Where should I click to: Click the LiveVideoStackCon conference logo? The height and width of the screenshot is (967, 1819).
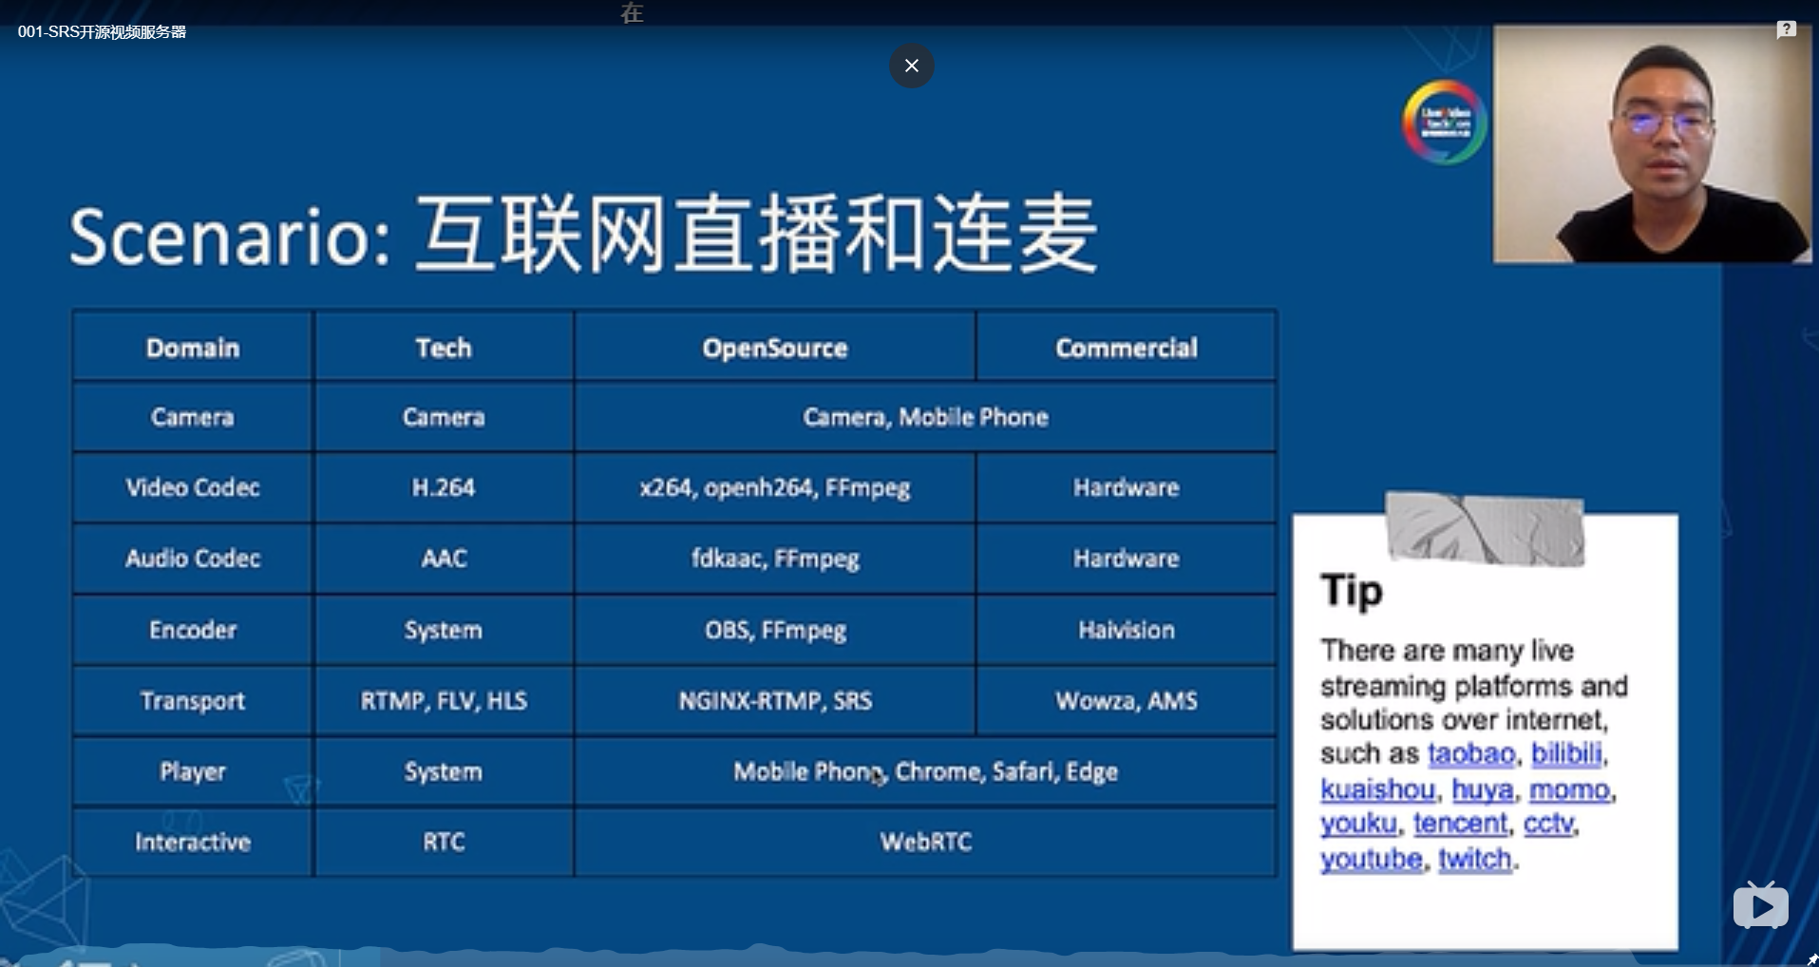pos(1443,122)
